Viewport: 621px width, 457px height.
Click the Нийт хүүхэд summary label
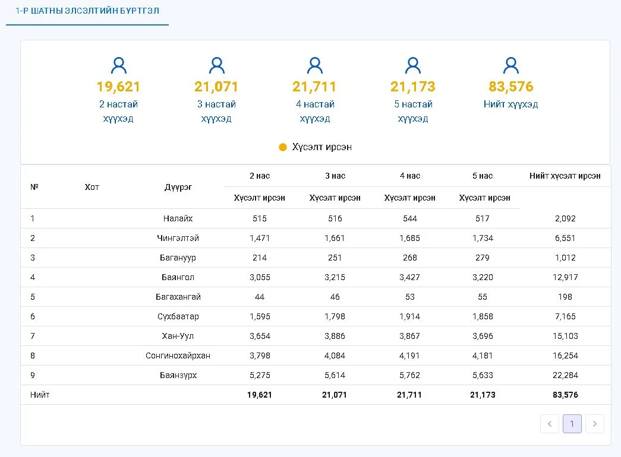511,104
